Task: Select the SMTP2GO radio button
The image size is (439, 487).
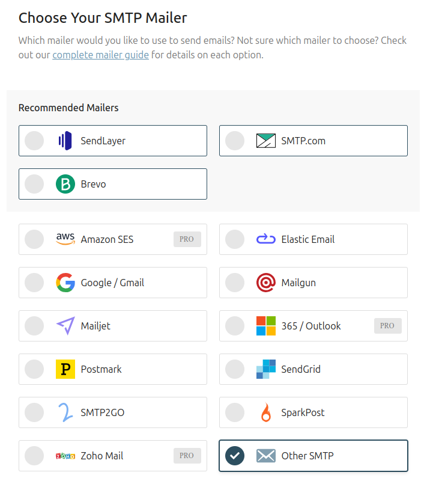Action: tap(34, 412)
